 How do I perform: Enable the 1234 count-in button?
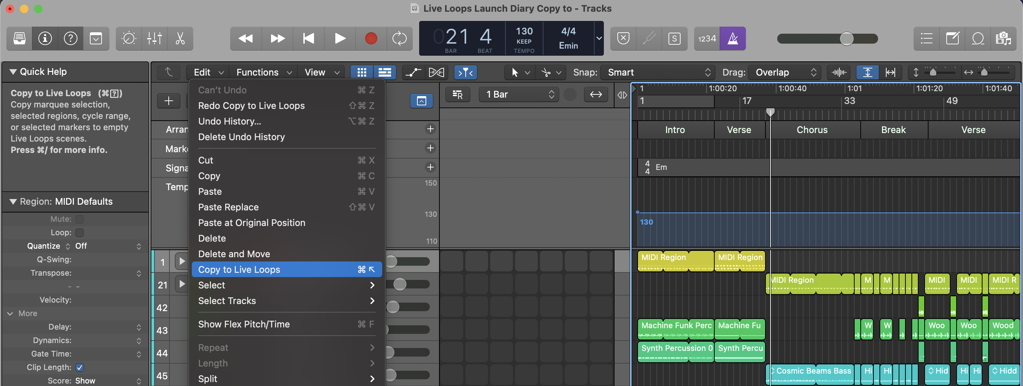[707, 38]
